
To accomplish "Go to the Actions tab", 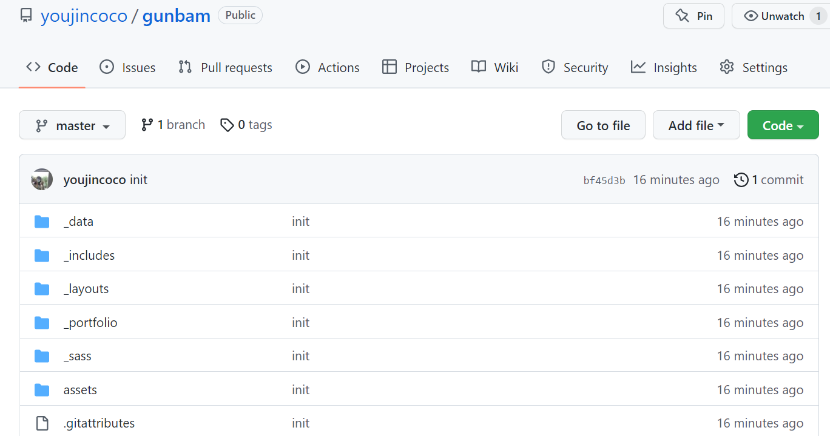I will pyautogui.click(x=327, y=67).
